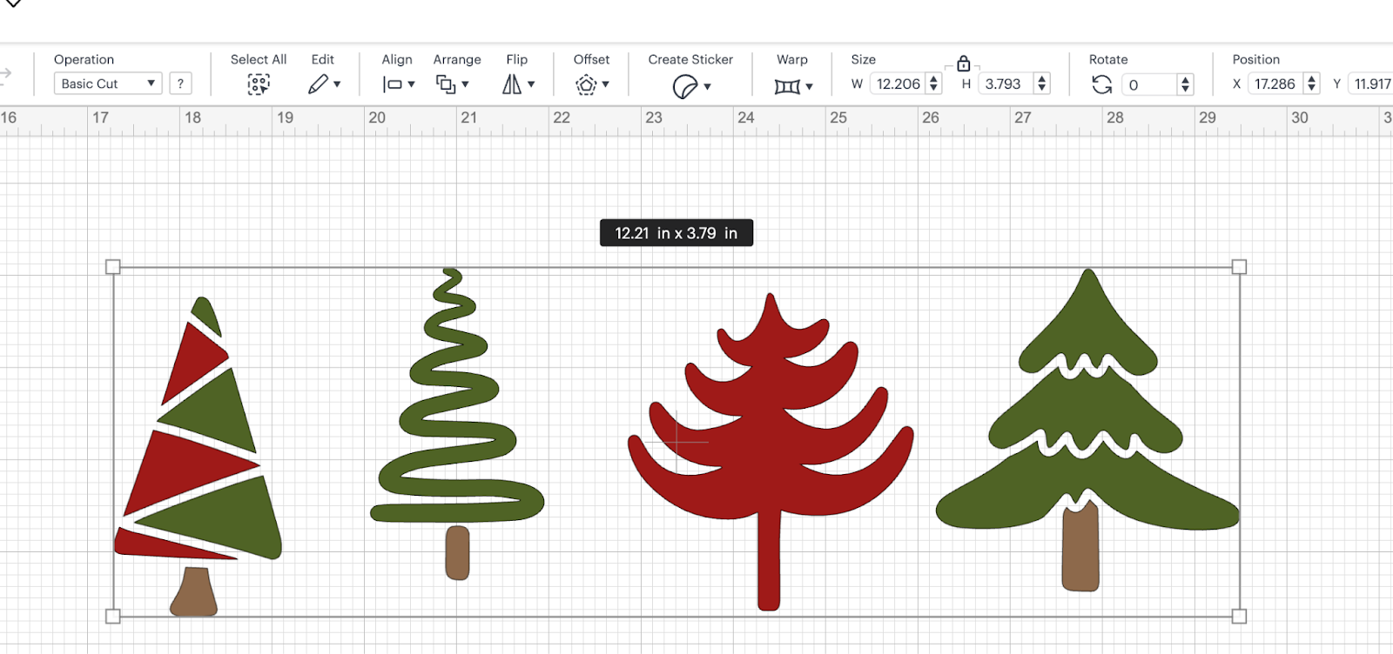
Task: Click the Position Y field 11.917
Action: [x=1371, y=83]
